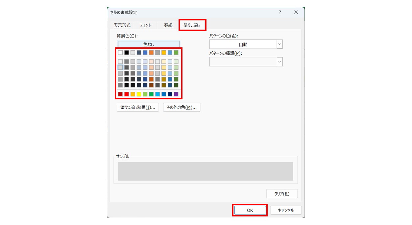
Task: Select the 塗りつぶし tab
Action: click(192, 24)
